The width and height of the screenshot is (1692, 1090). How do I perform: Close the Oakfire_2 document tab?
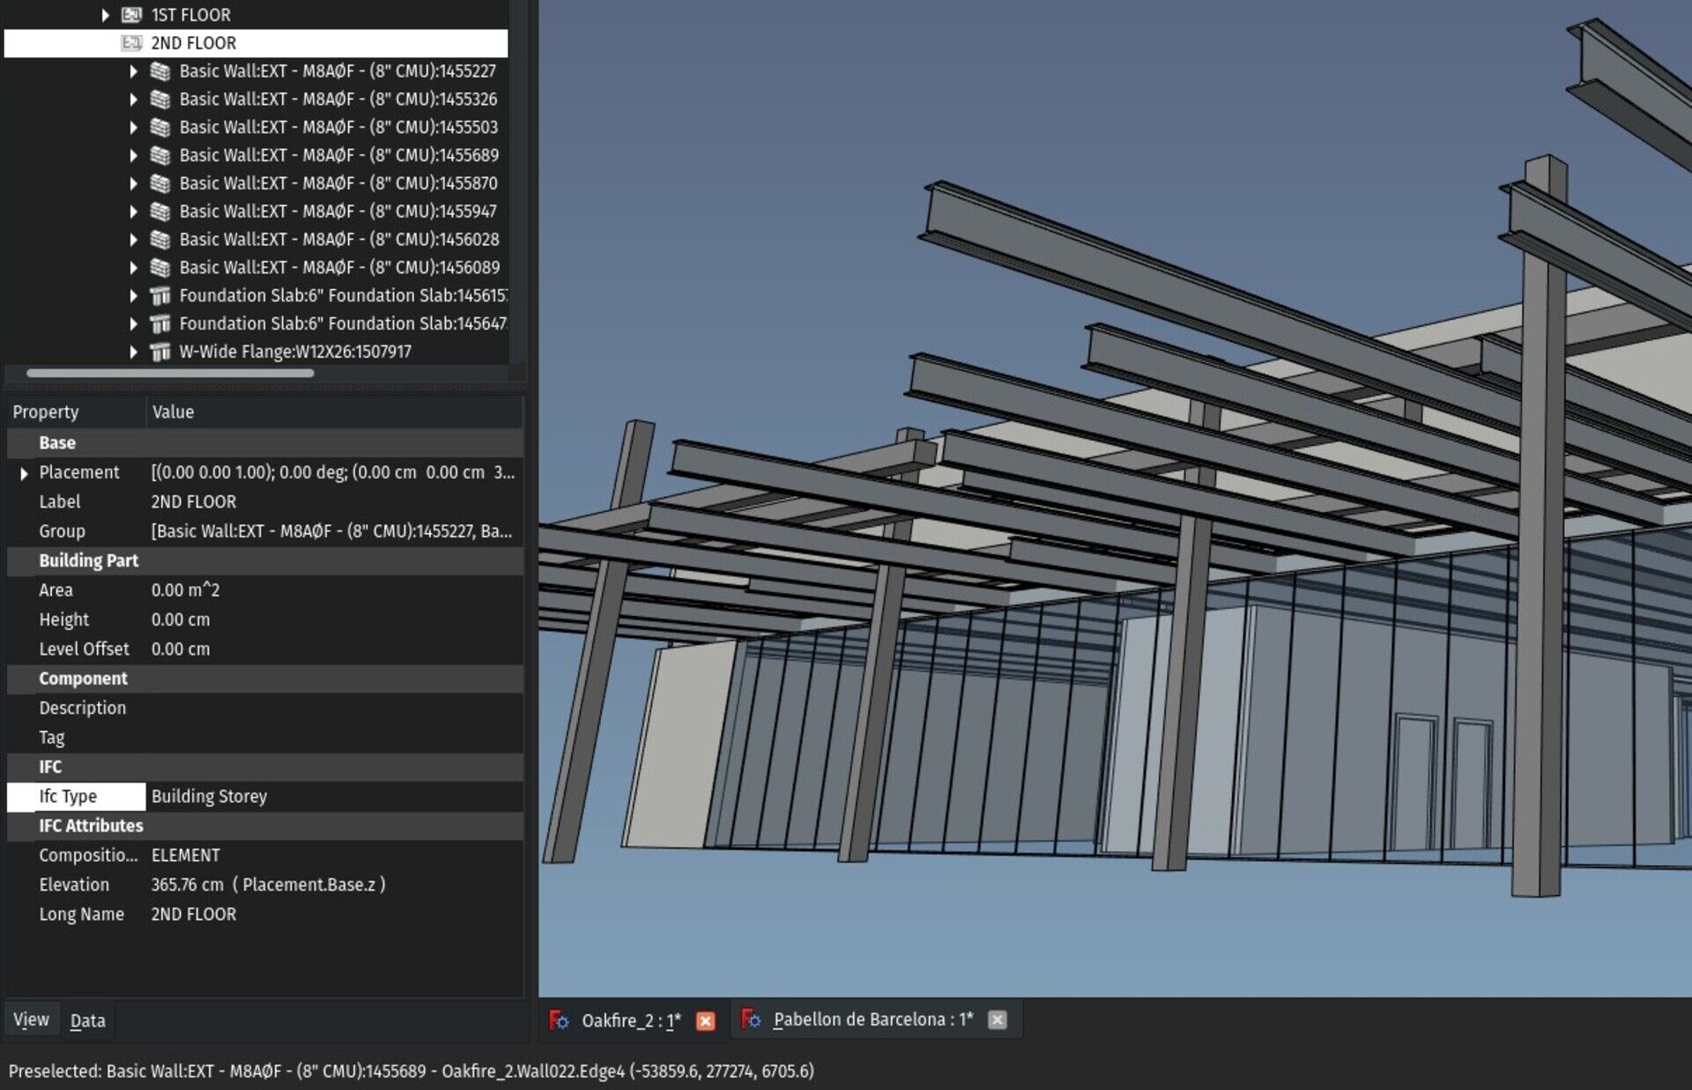tap(705, 1020)
